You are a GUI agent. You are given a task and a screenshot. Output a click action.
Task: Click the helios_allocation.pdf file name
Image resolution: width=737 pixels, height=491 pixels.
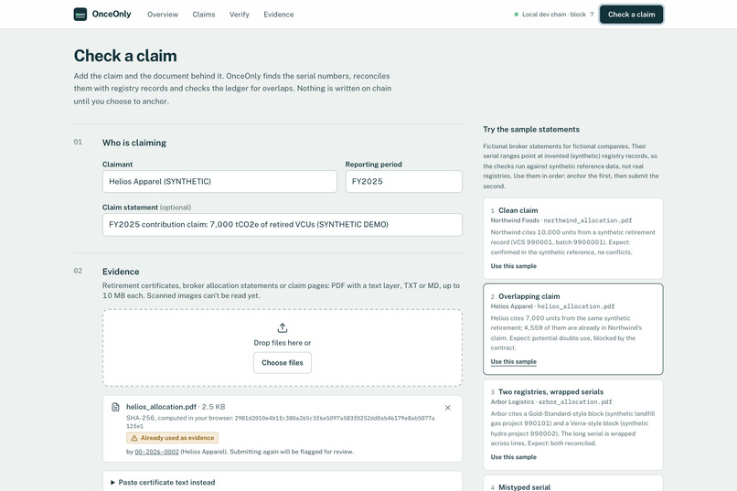pyautogui.click(x=161, y=407)
